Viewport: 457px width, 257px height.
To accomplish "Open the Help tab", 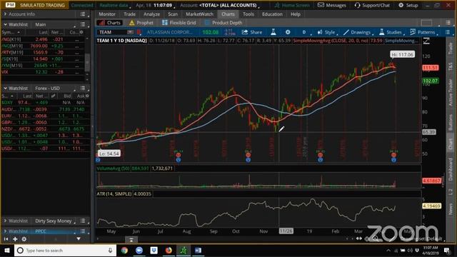I will (x=295, y=14).
